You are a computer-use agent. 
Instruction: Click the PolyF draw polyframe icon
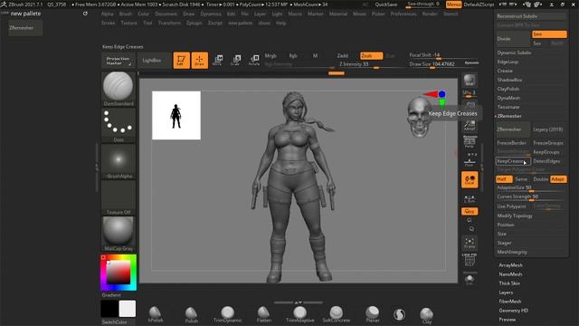(x=470, y=260)
